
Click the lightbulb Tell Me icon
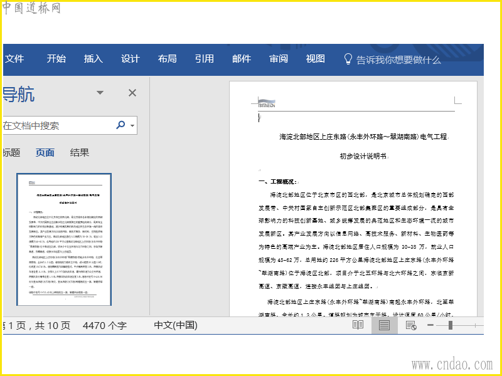[x=348, y=59]
